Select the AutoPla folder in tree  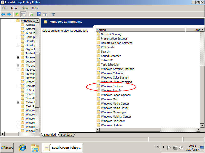tap(28, 33)
